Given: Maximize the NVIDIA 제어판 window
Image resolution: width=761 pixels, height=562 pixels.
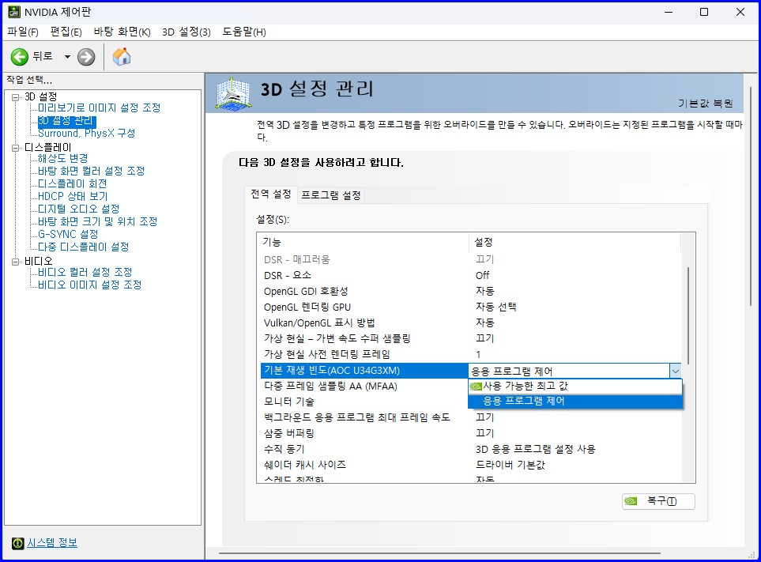Looking at the screenshot, I should coord(704,12).
